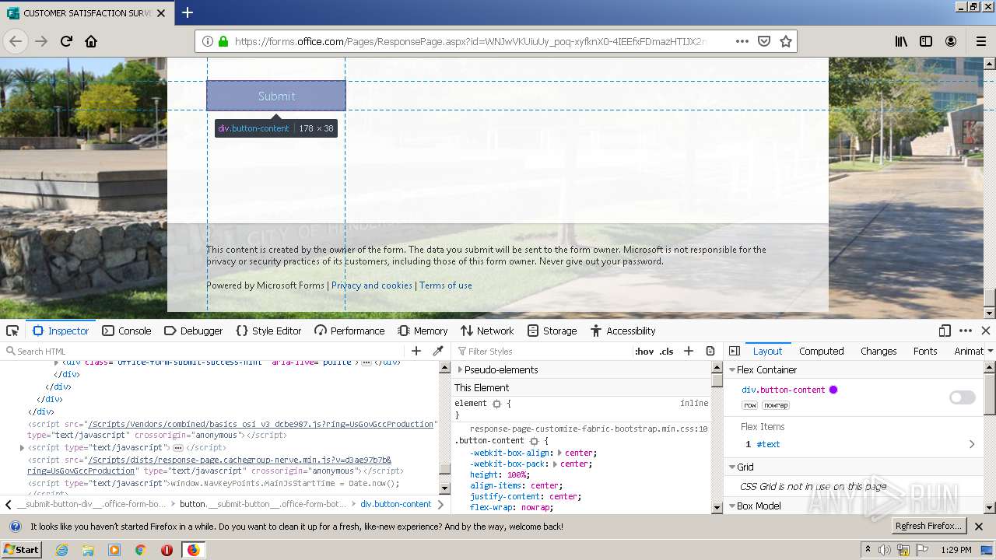This screenshot has width=996, height=560.
Task: Collapse the three-pane inspector sidebar
Action: (x=735, y=351)
